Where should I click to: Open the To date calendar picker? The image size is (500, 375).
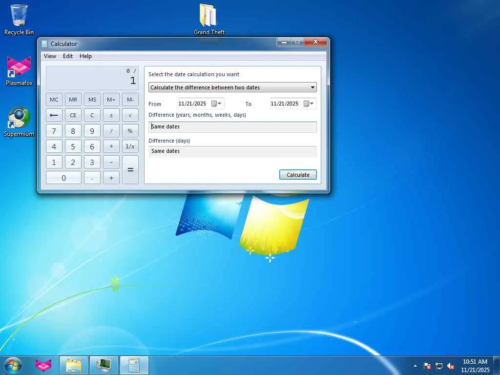[309, 104]
